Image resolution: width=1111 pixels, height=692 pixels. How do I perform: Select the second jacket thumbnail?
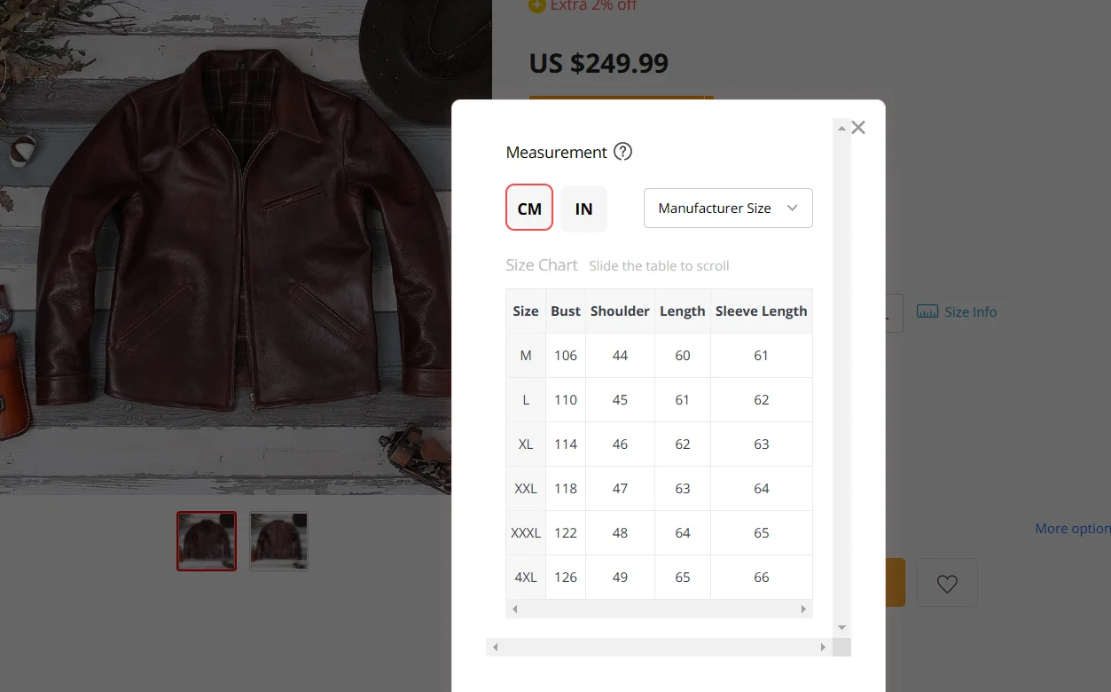(278, 541)
